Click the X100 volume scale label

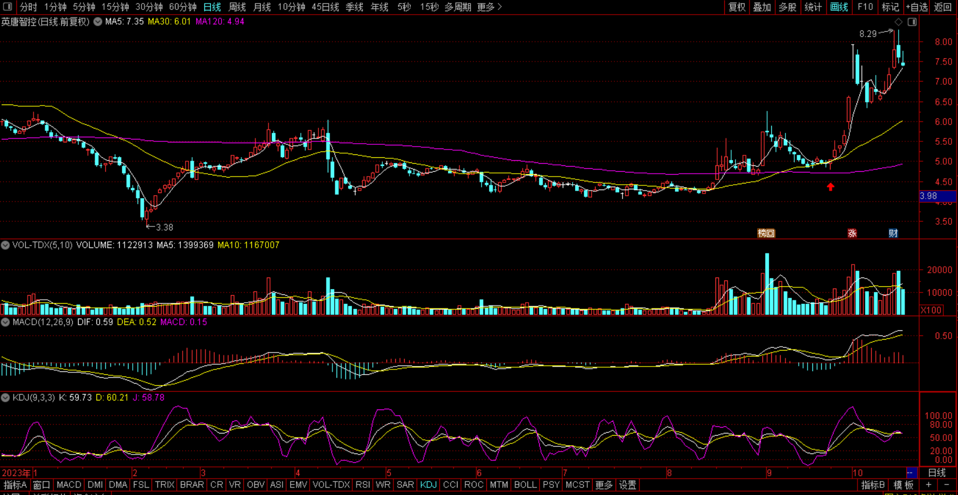[932, 310]
